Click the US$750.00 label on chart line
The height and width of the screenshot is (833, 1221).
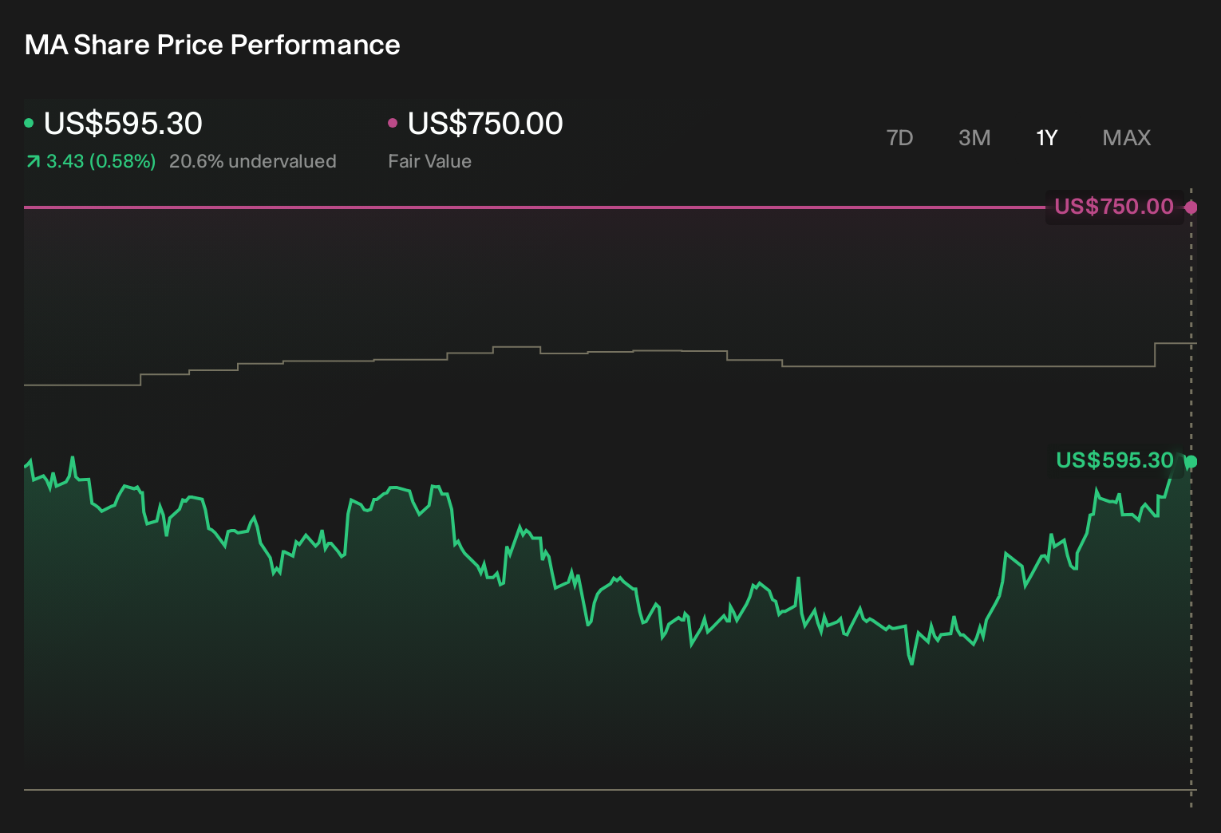click(x=1114, y=207)
